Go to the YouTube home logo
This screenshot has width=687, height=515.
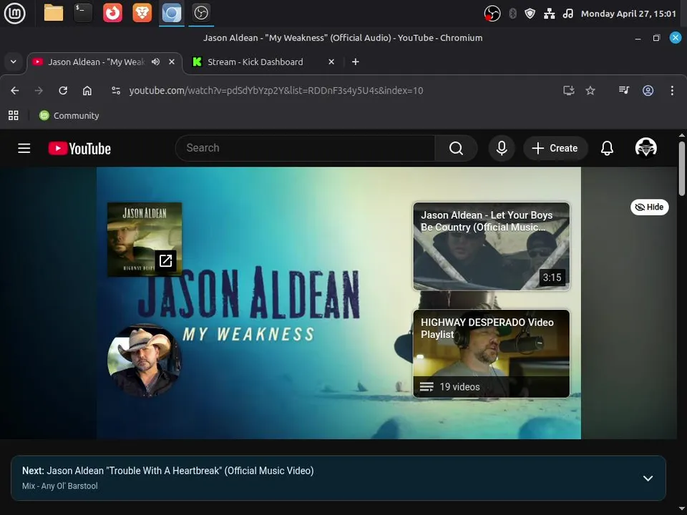click(x=79, y=149)
